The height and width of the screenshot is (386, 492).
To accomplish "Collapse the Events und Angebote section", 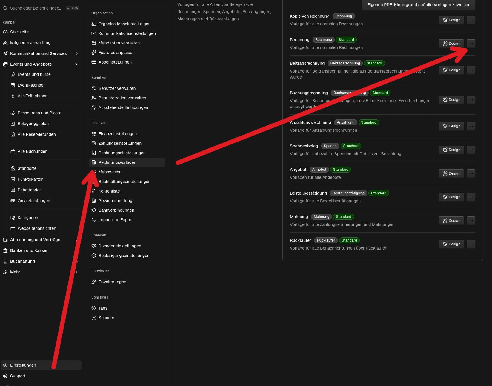I will click(x=77, y=64).
